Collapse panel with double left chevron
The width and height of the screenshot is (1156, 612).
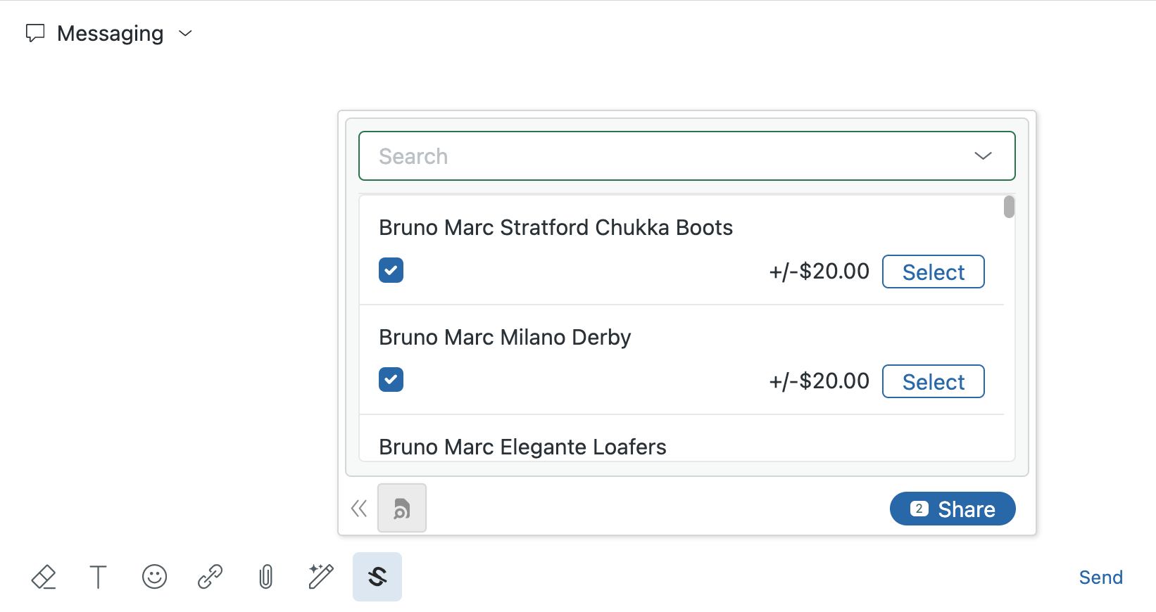(x=359, y=509)
